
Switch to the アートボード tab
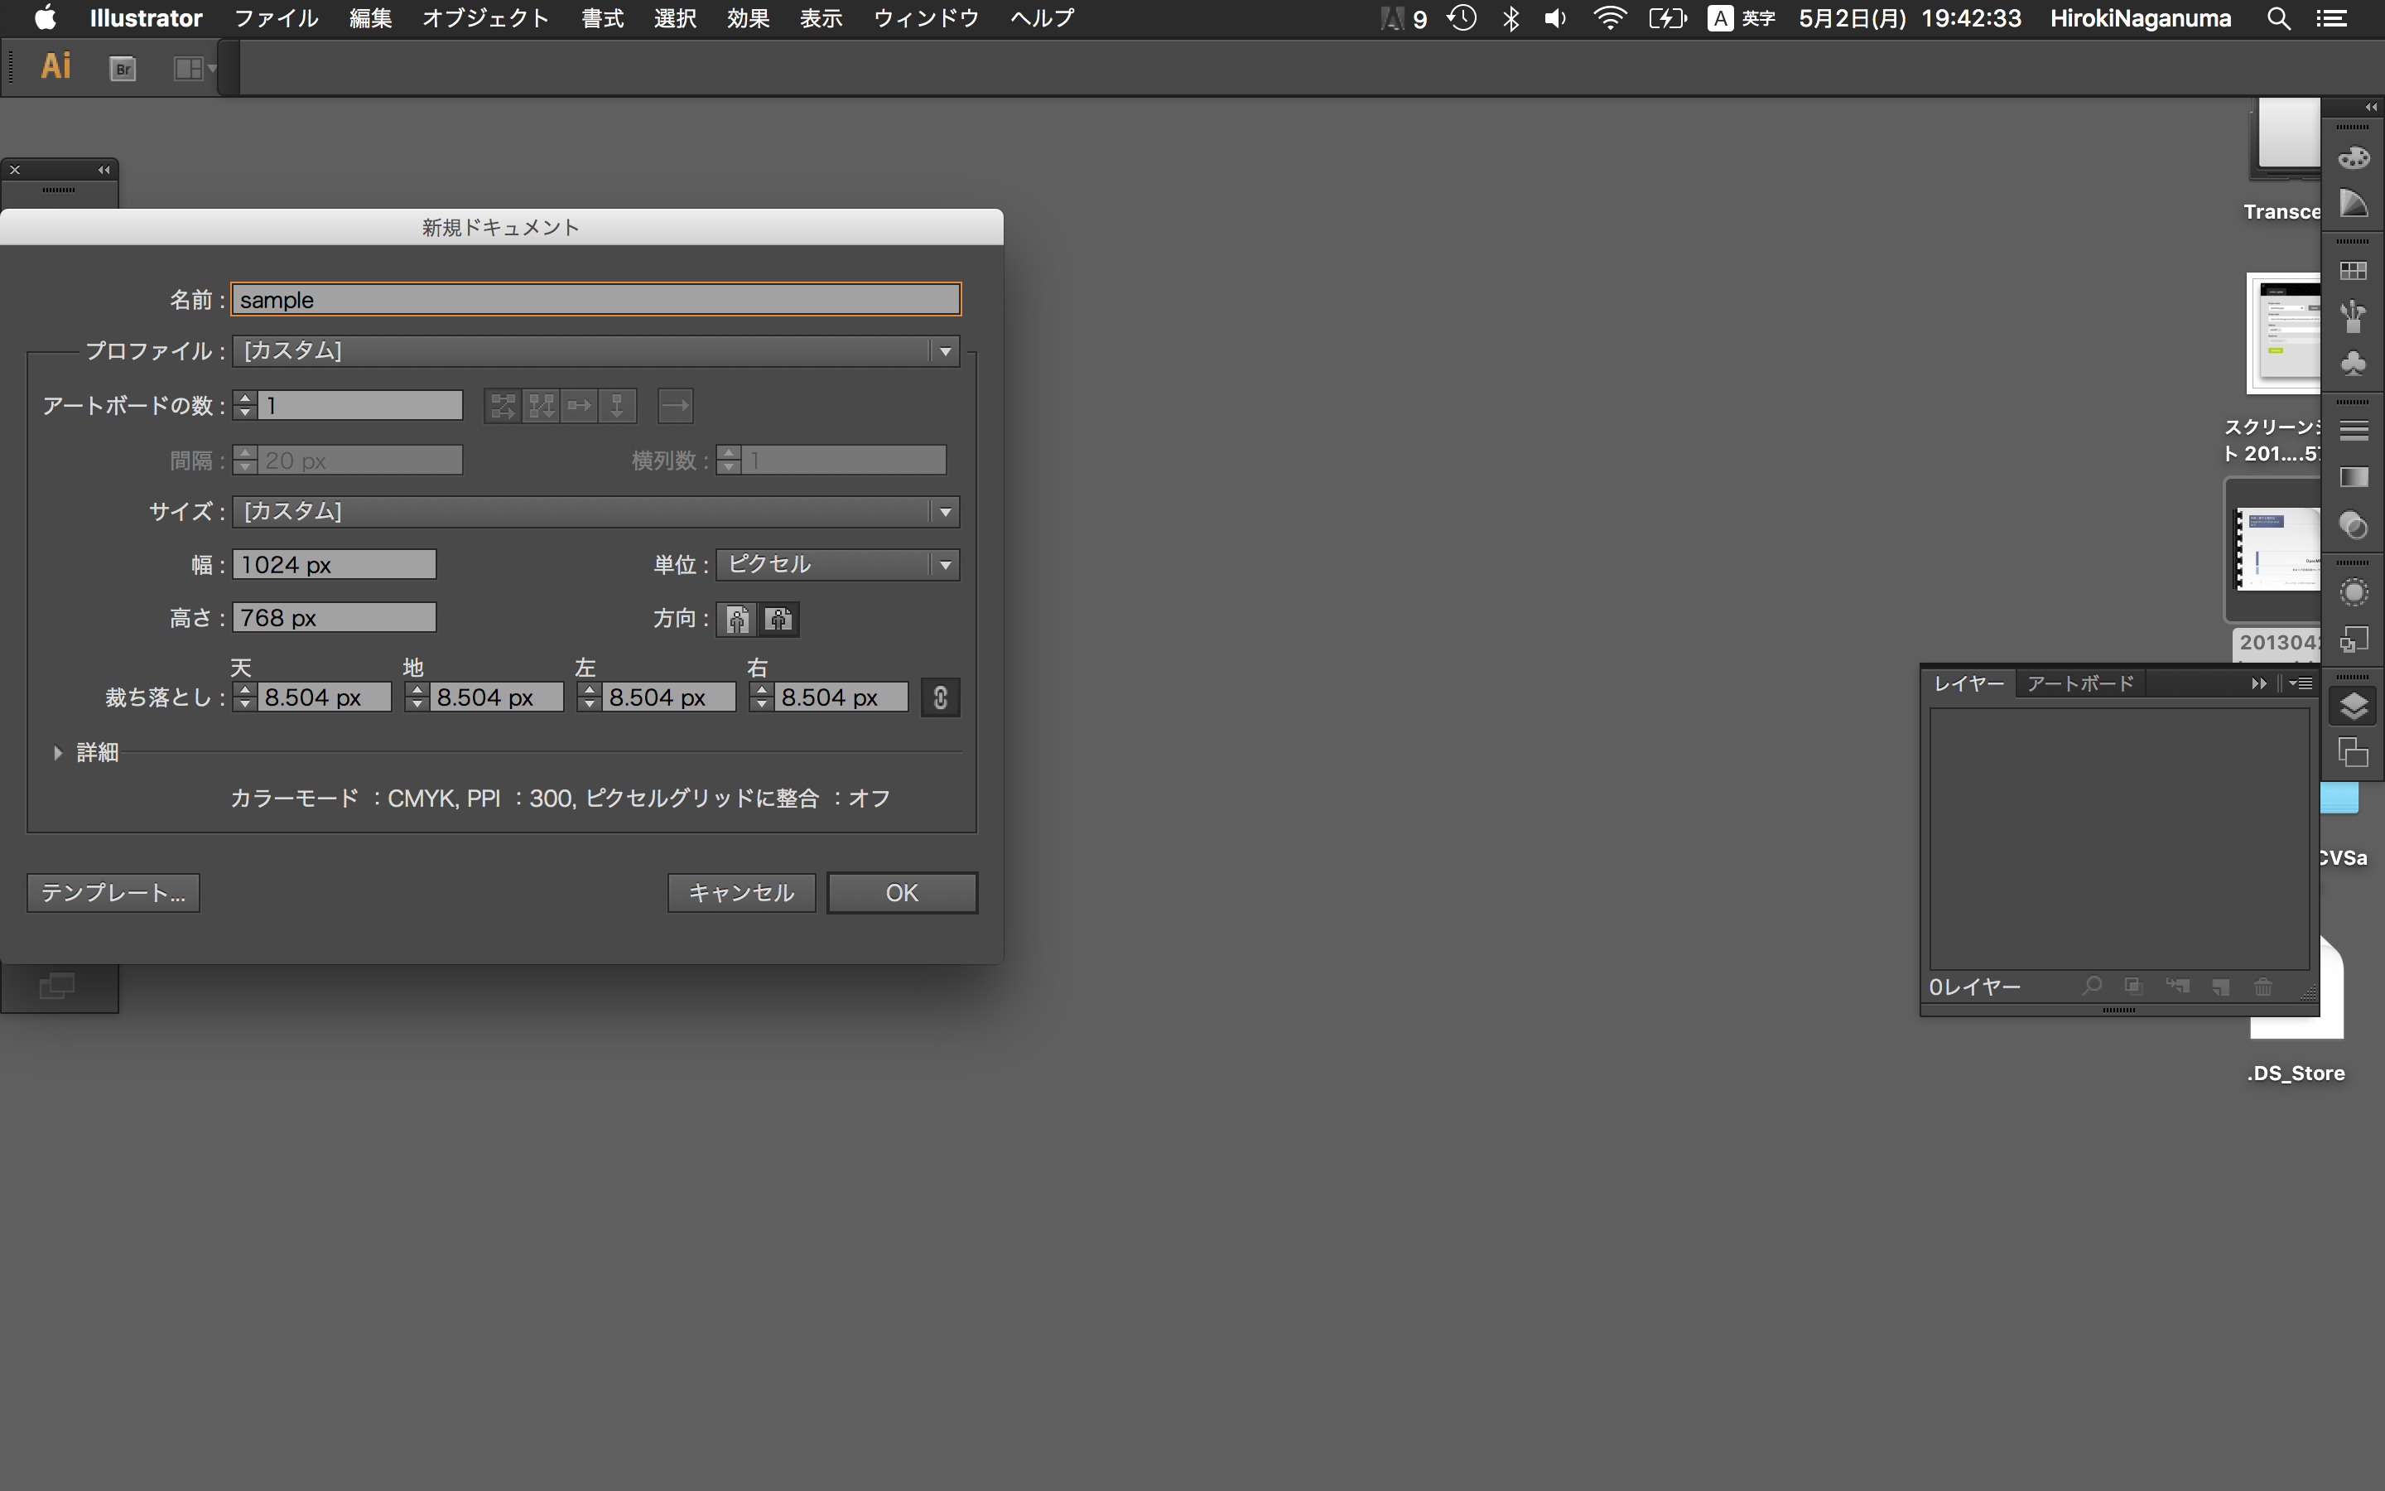[x=2079, y=683]
